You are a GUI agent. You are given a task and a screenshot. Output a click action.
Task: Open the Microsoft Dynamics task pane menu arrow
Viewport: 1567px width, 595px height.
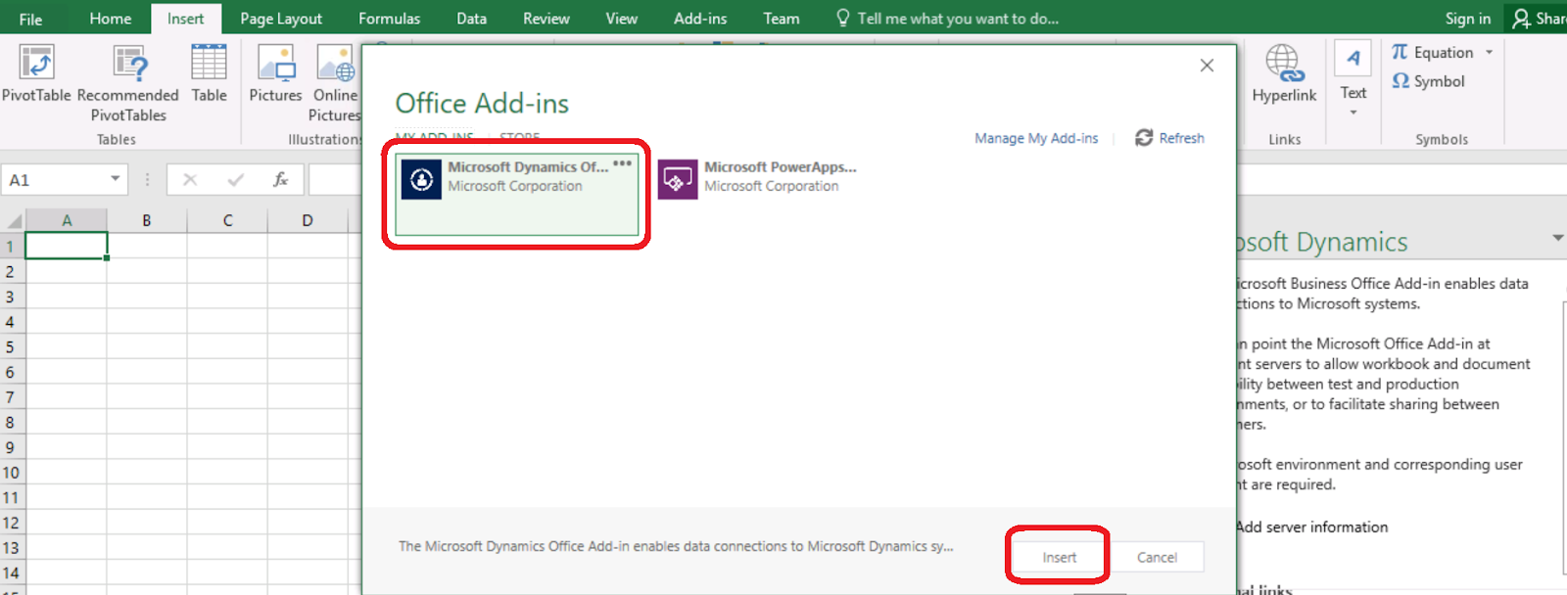point(1557,238)
